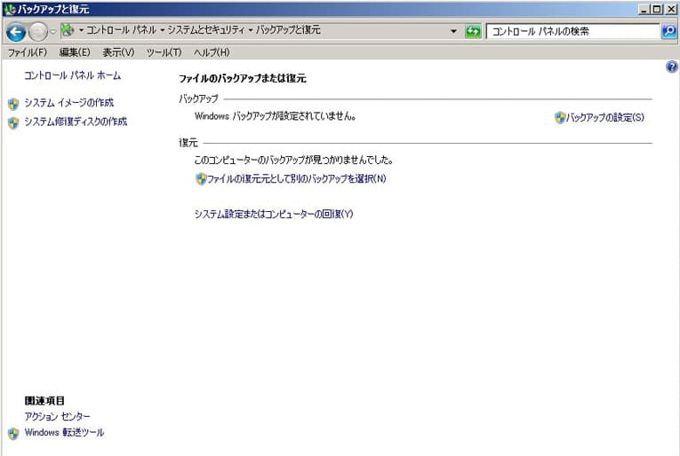
Task: Click the コントロール パネルの検索 search field
Action: [572, 31]
